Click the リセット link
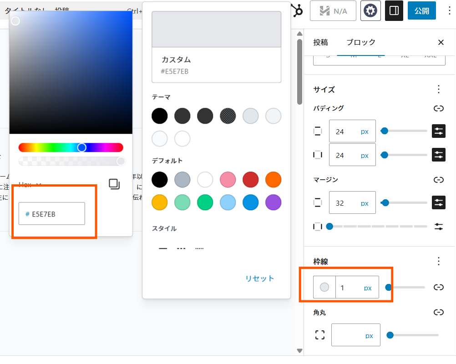The width and height of the screenshot is (456, 364). pos(259,278)
